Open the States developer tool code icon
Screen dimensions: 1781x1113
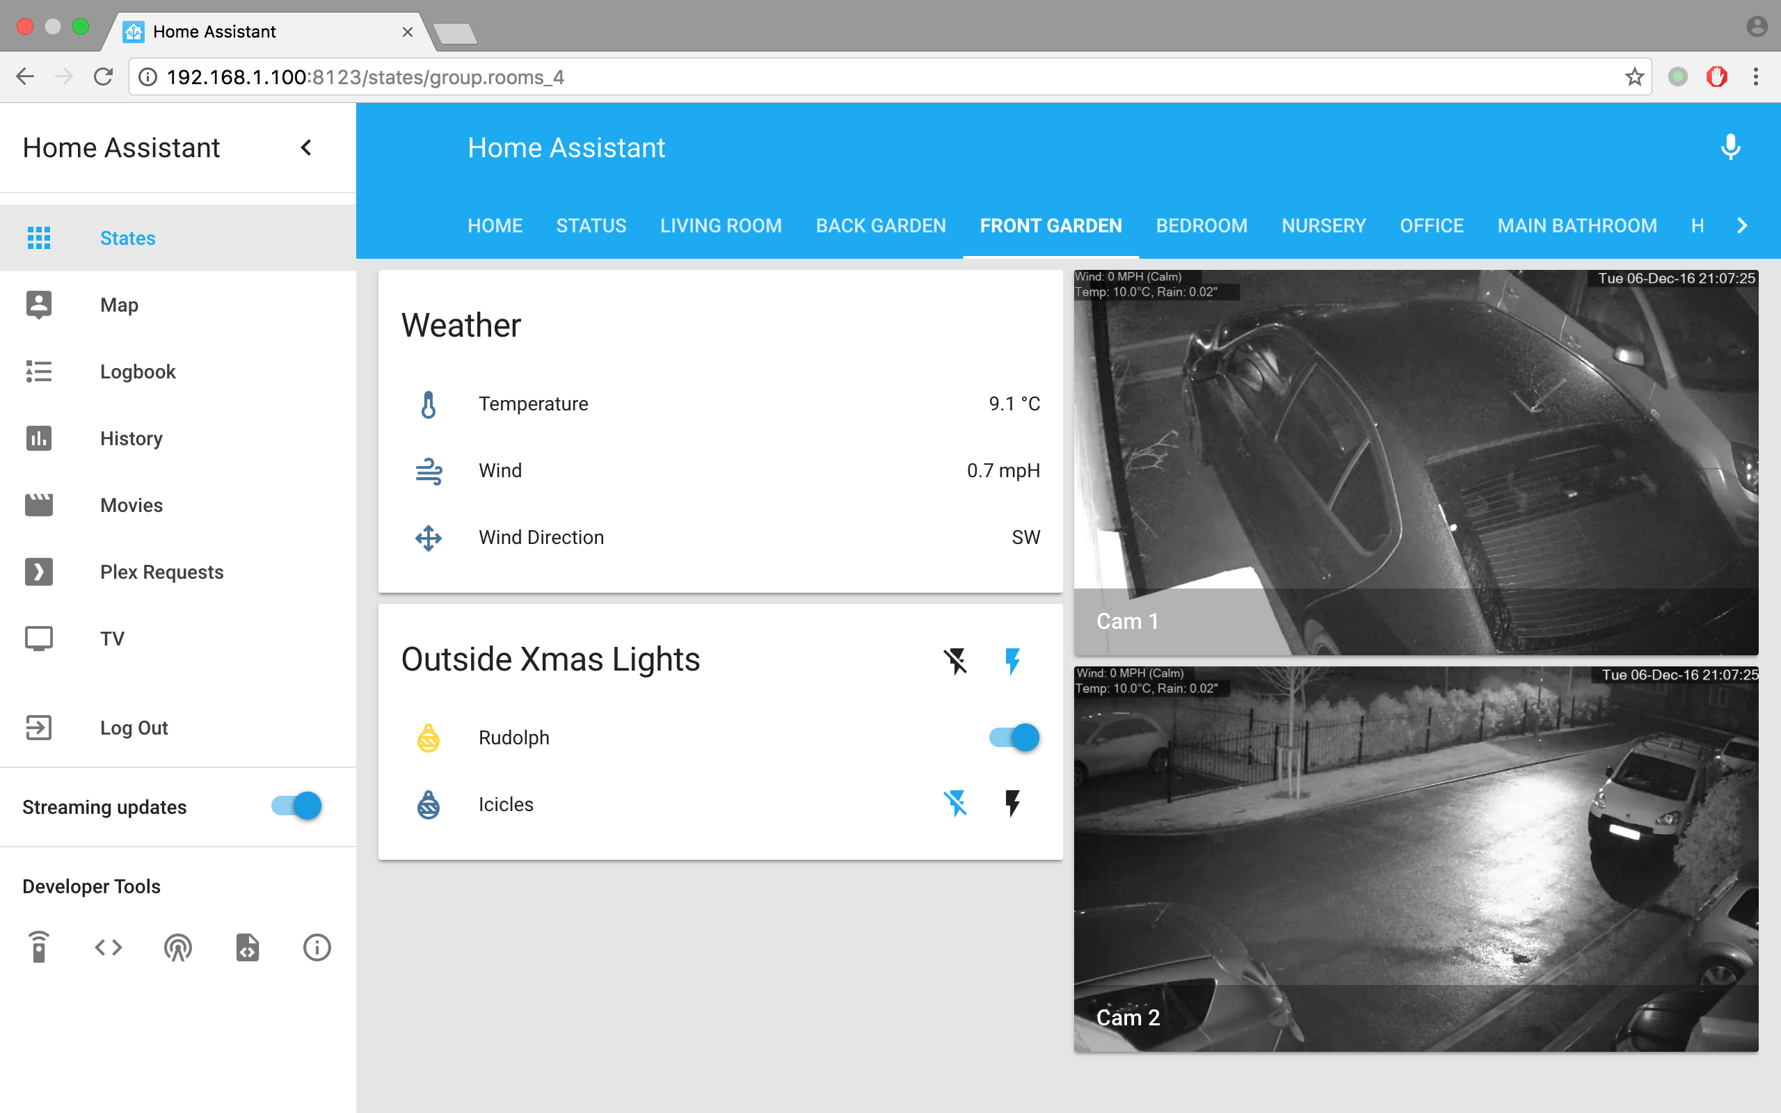point(109,947)
